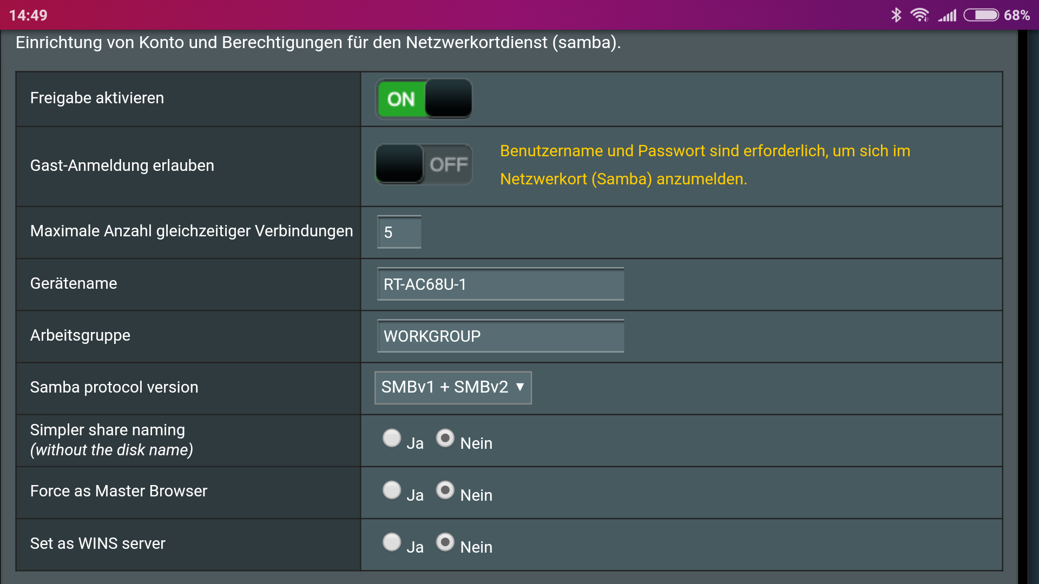The image size is (1039, 584).
Task: Turn off the Freigabe aktivieren switch
Action: pyautogui.click(x=424, y=99)
